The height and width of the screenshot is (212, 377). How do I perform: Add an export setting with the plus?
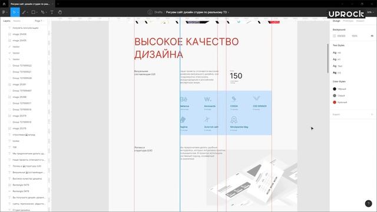pyautogui.click(x=372, y=114)
